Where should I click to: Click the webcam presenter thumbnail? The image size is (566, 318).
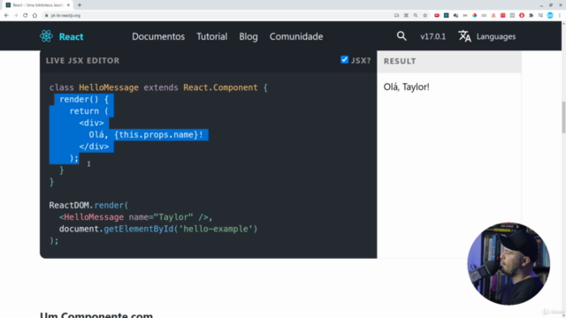pos(509,263)
